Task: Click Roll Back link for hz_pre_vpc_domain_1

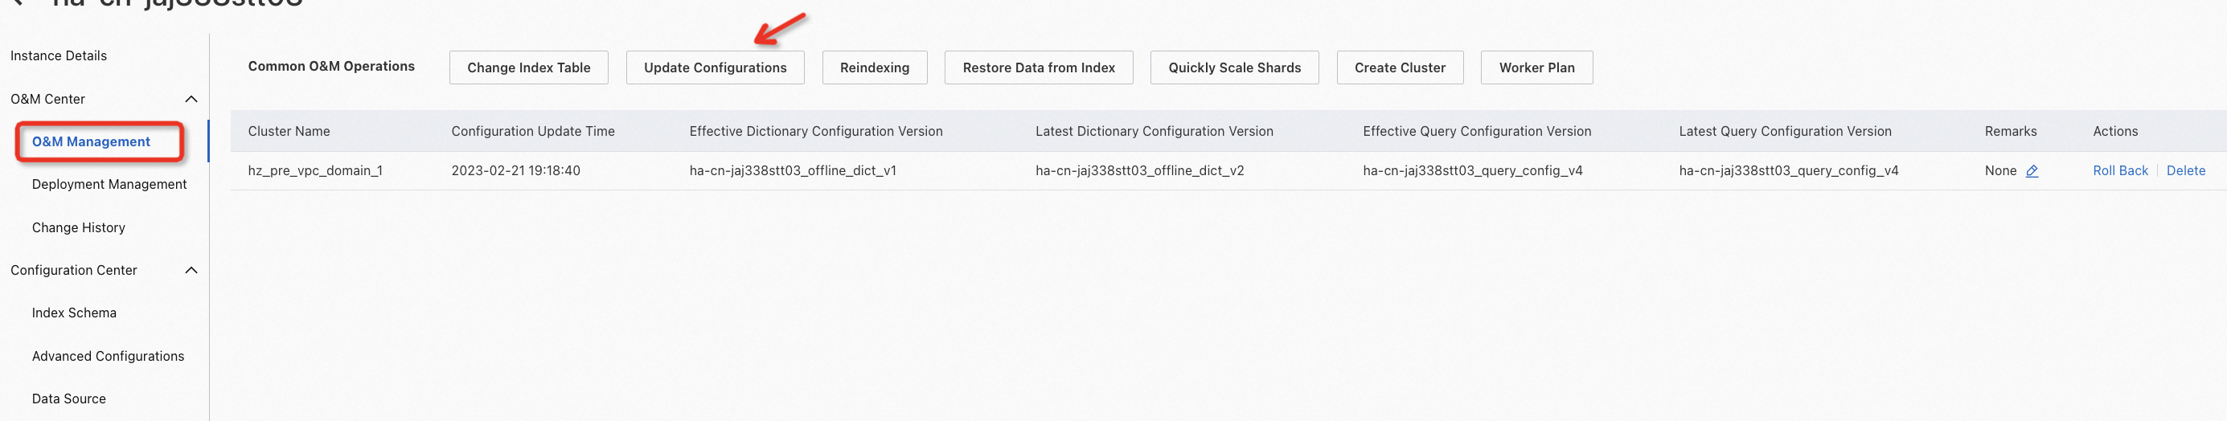Action: point(2119,171)
